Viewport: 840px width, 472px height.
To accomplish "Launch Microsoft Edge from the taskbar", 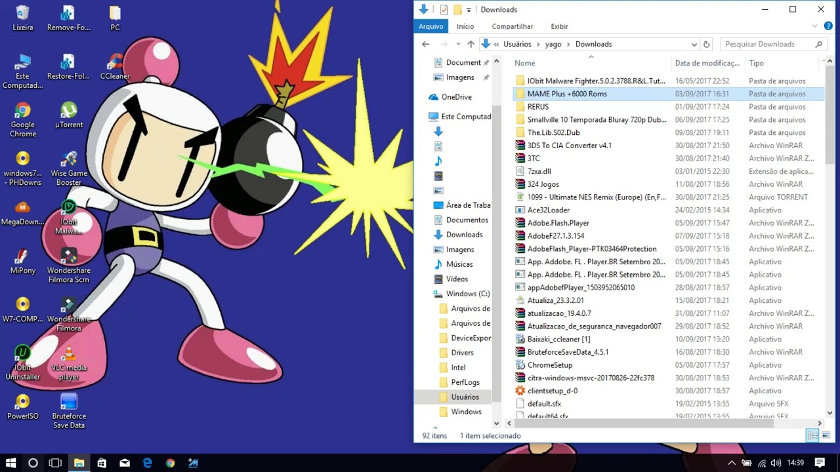I will pyautogui.click(x=148, y=463).
